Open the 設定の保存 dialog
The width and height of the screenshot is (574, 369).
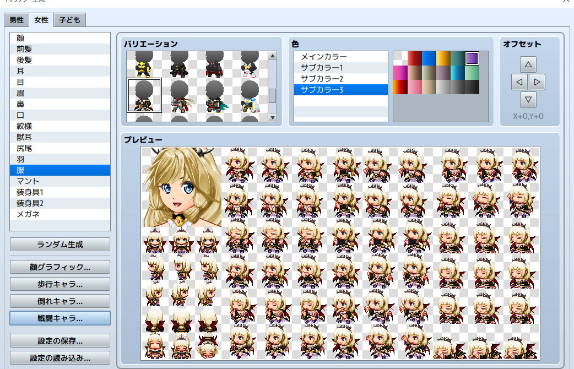pos(59,340)
